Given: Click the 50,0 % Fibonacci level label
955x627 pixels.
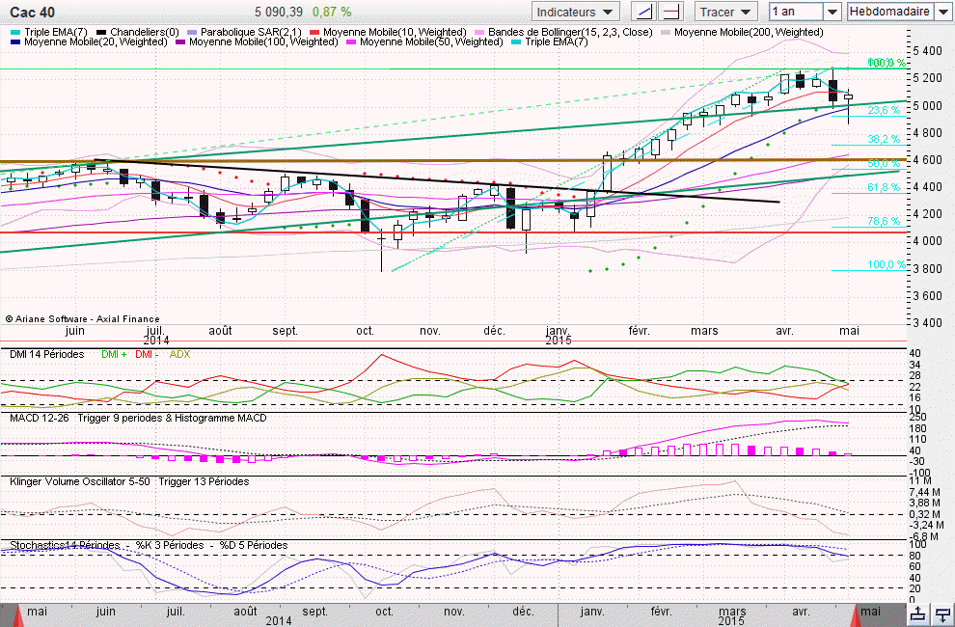Looking at the screenshot, I should pyautogui.click(x=883, y=163).
